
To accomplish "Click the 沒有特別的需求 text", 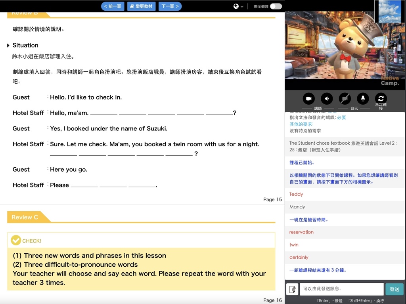I will point(305,131).
